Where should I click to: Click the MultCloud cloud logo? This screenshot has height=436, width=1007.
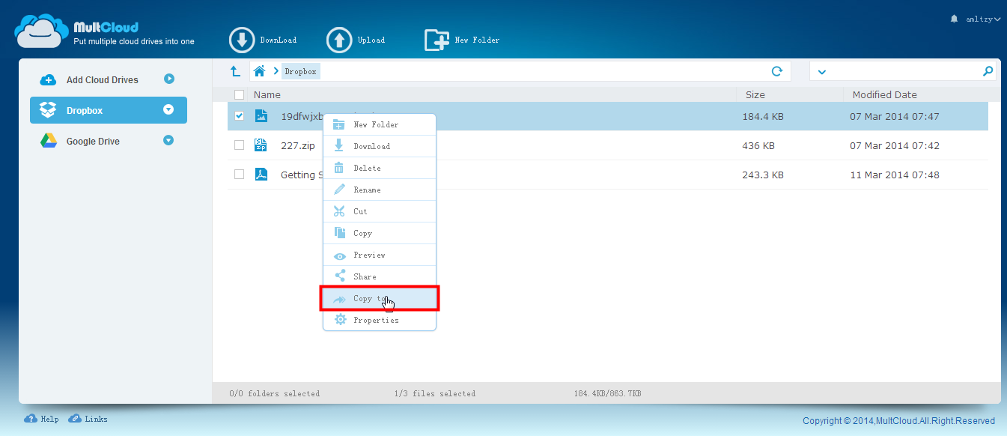[x=40, y=31]
